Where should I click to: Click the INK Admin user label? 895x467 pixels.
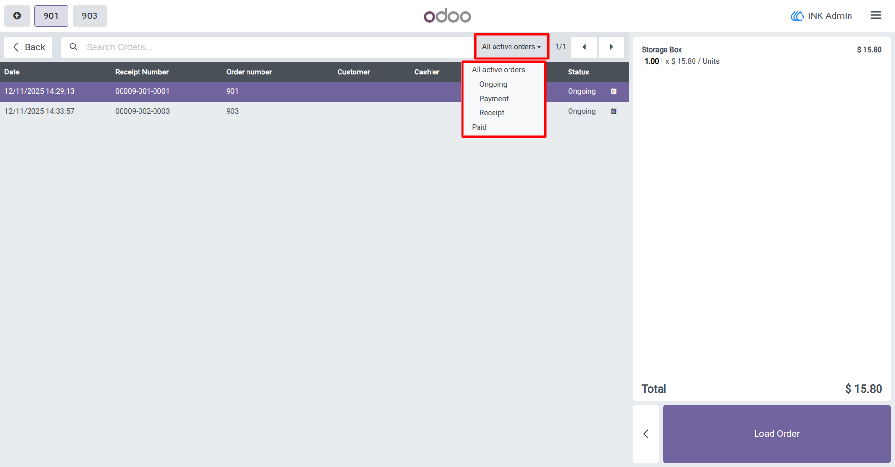[x=821, y=16]
